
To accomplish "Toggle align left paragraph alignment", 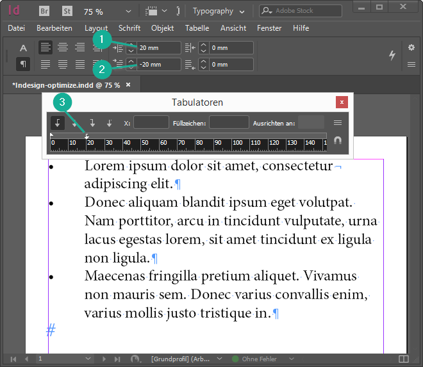I will click(x=46, y=47).
